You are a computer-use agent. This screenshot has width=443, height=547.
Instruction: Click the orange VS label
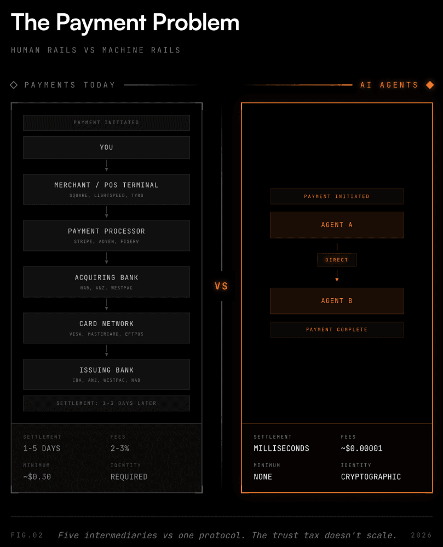221,287
